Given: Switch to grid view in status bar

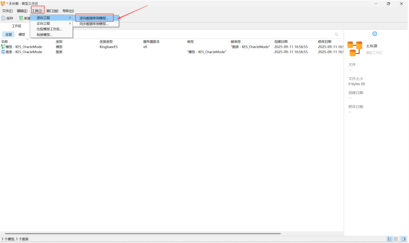Looking at the screenshot, I should pyautogui.click(x=396, y=238).
